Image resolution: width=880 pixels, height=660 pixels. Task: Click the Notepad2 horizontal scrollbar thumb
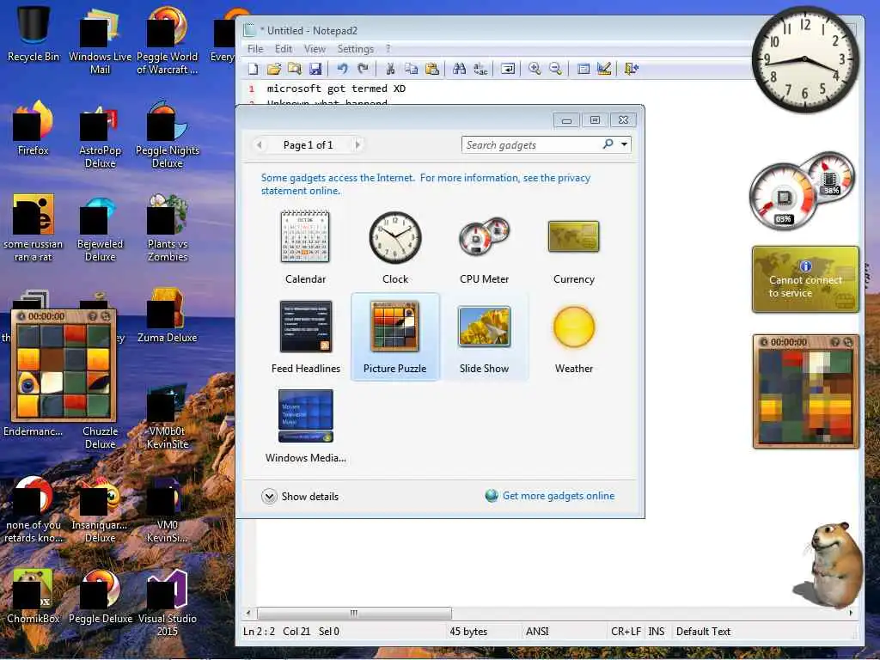[354, 613]
